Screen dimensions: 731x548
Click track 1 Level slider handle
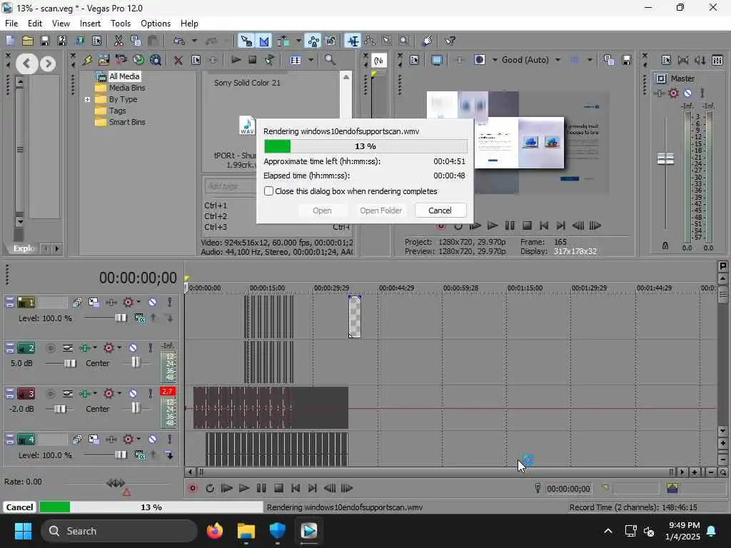[120, 318]
